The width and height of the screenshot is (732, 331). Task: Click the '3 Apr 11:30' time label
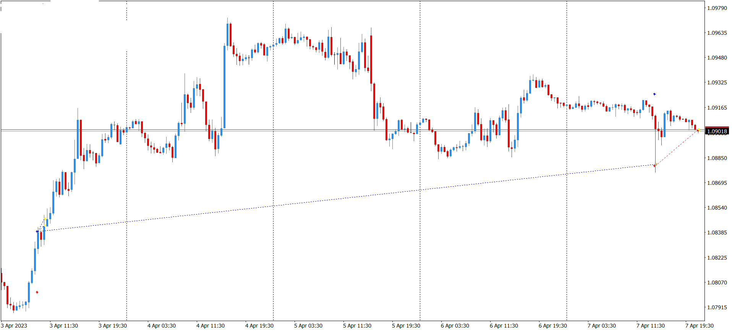64,326
